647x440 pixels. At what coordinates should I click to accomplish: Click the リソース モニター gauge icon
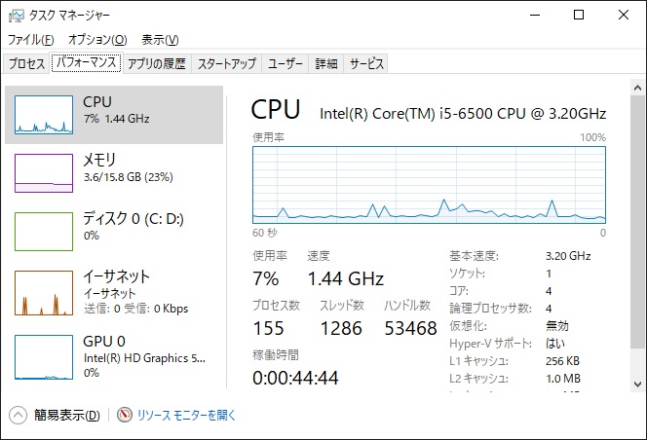point(125,415)
